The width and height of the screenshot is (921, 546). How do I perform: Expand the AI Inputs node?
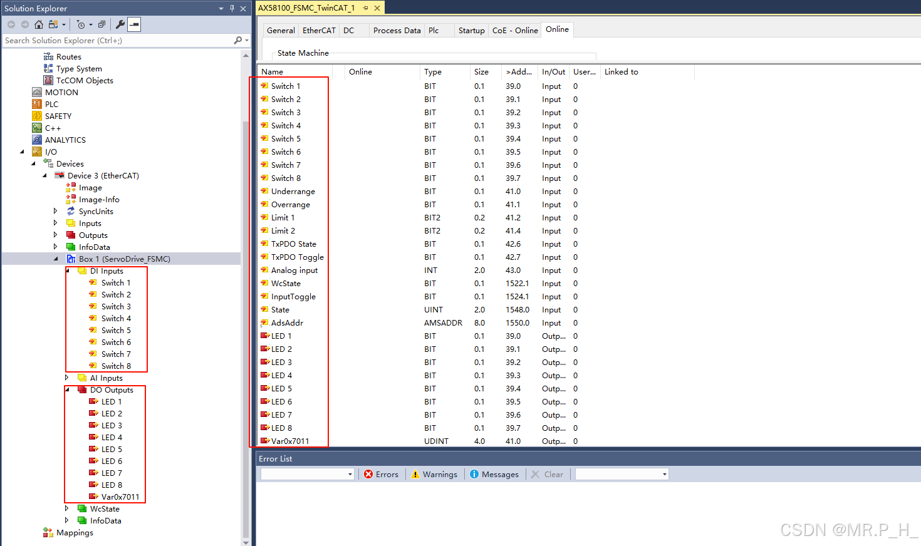[67, 378]
